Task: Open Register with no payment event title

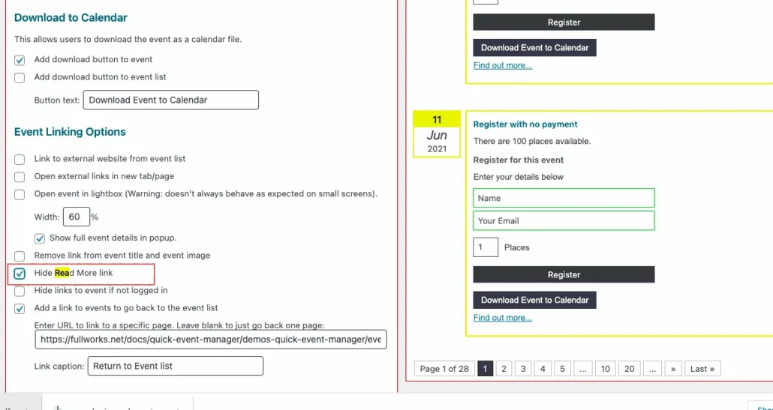Action: tap(525, 124)
